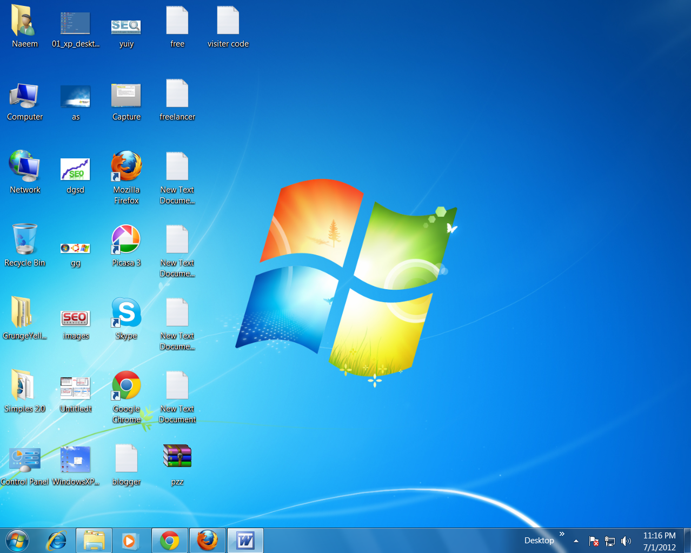Image resolution: width=691 pixels, height=553 pixels.
Task: Open the network status tray icon
Action: pyautogui.click(x=610, y=541)
